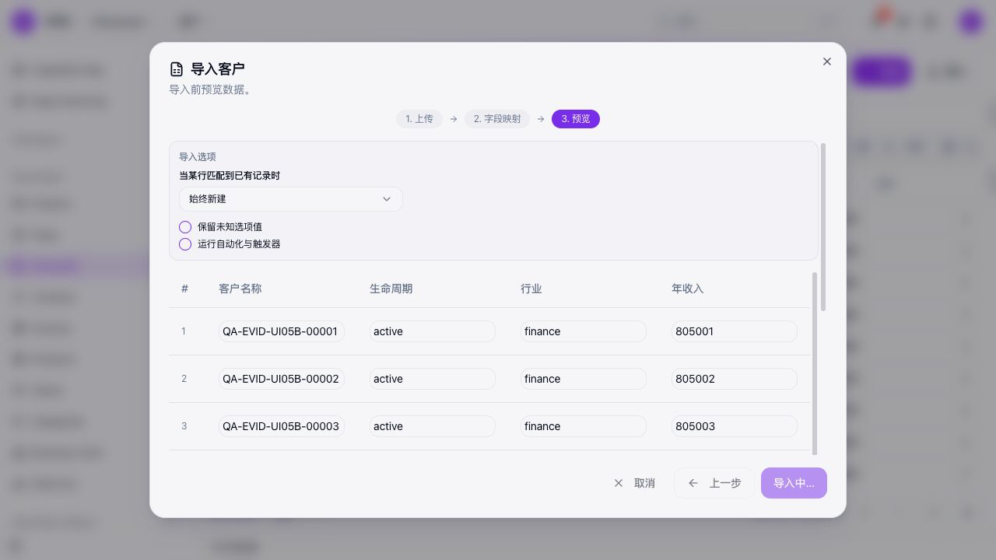Click the 客户名称 column header
996x560 pixels.
240,289
